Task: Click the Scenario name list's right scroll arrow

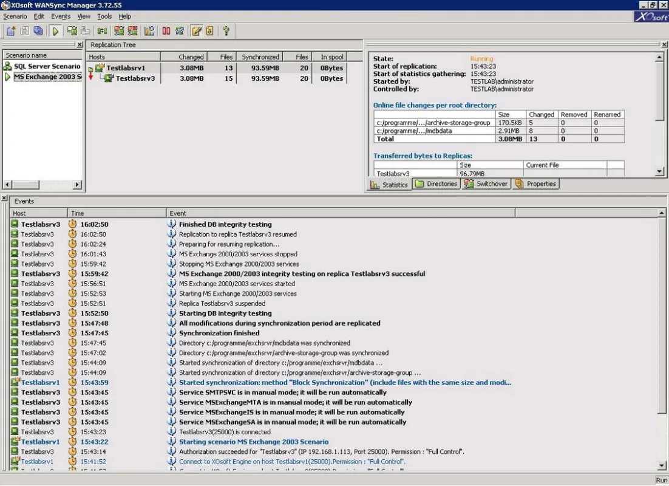Action: coord(77,185)
